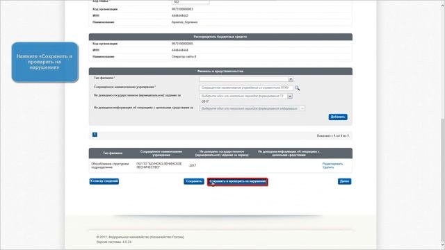Click the Сокращённое наименование учреждения column header

click(x=161, y=153)
